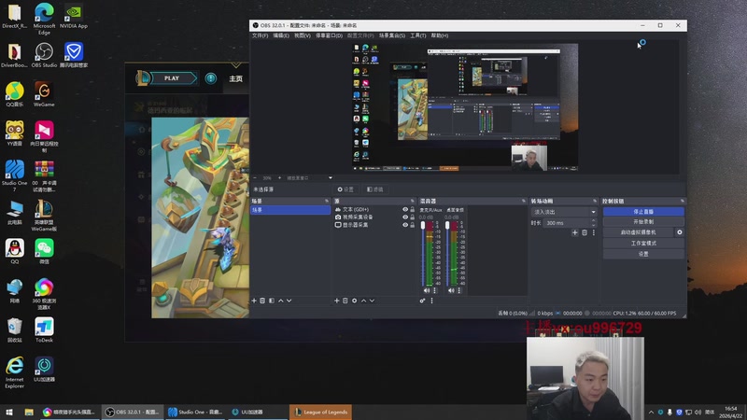Toggle visibility of video capture device source

click(x=405, y=217)
